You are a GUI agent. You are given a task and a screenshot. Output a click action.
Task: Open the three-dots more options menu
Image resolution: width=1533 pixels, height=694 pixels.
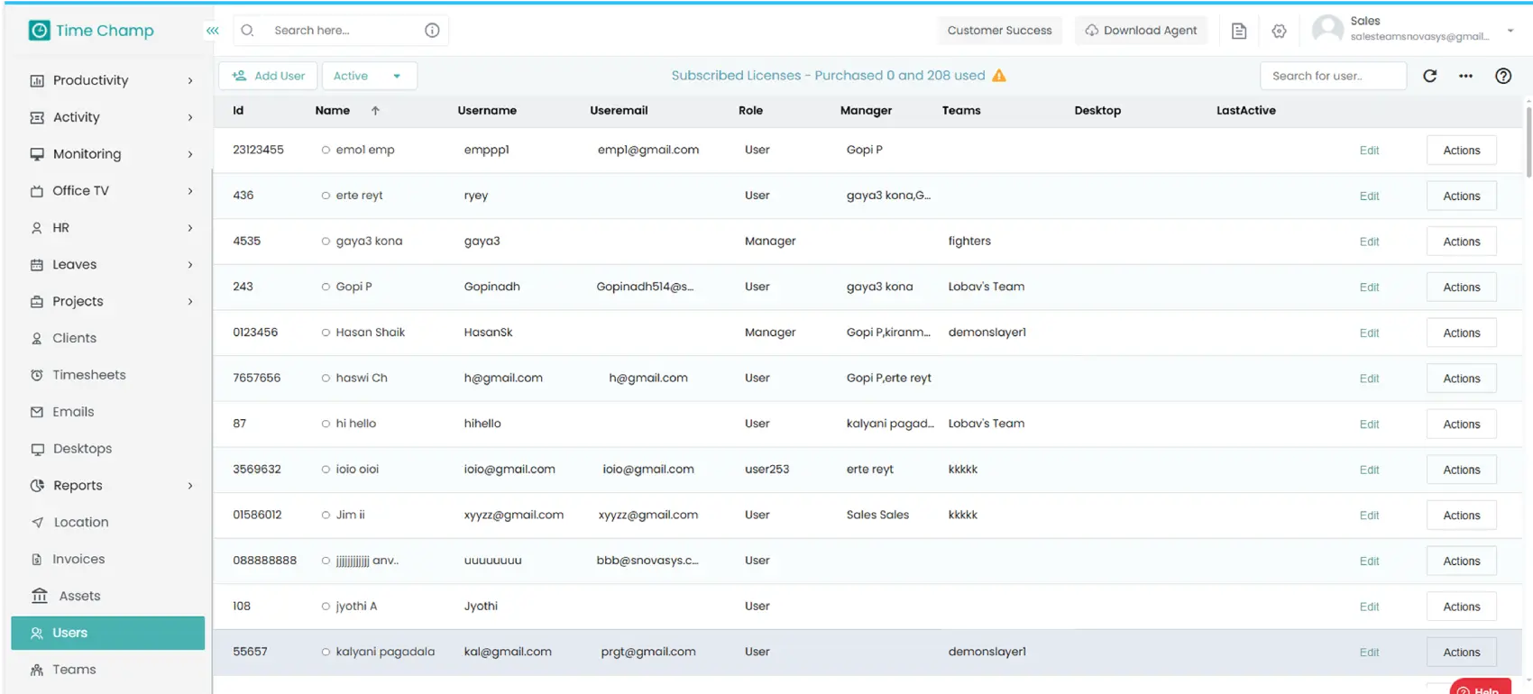tap(1465, 76)
